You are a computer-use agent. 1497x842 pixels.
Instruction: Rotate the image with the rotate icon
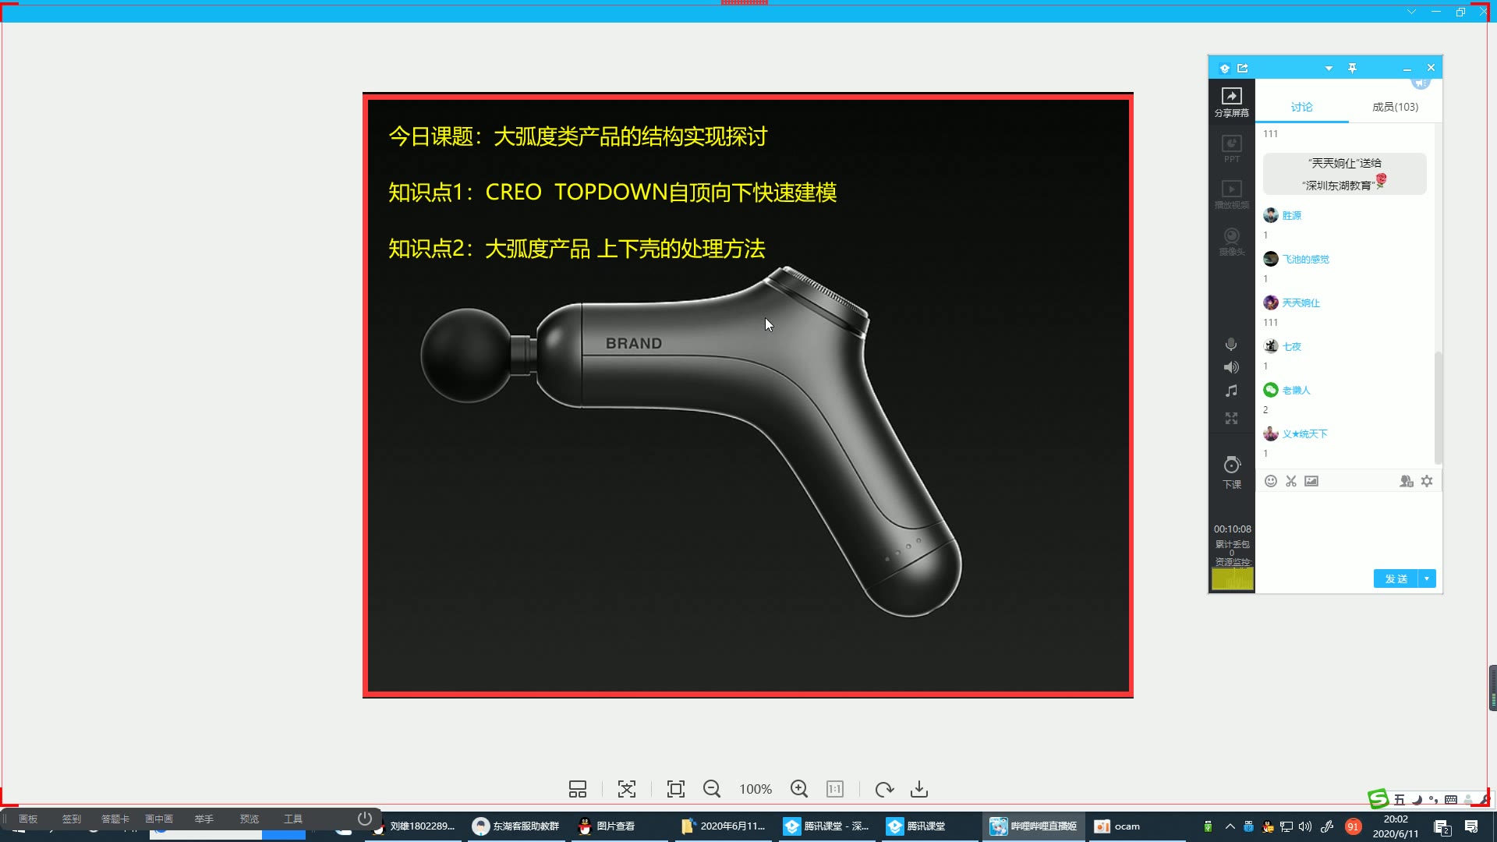coord(884,789)
